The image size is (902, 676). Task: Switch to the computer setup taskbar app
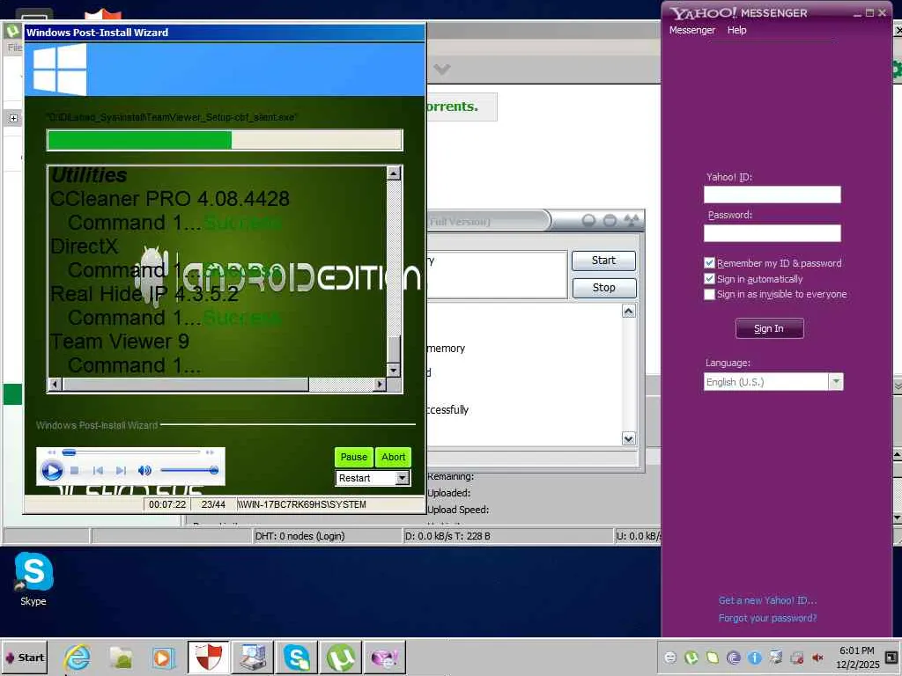pos(253,658)
